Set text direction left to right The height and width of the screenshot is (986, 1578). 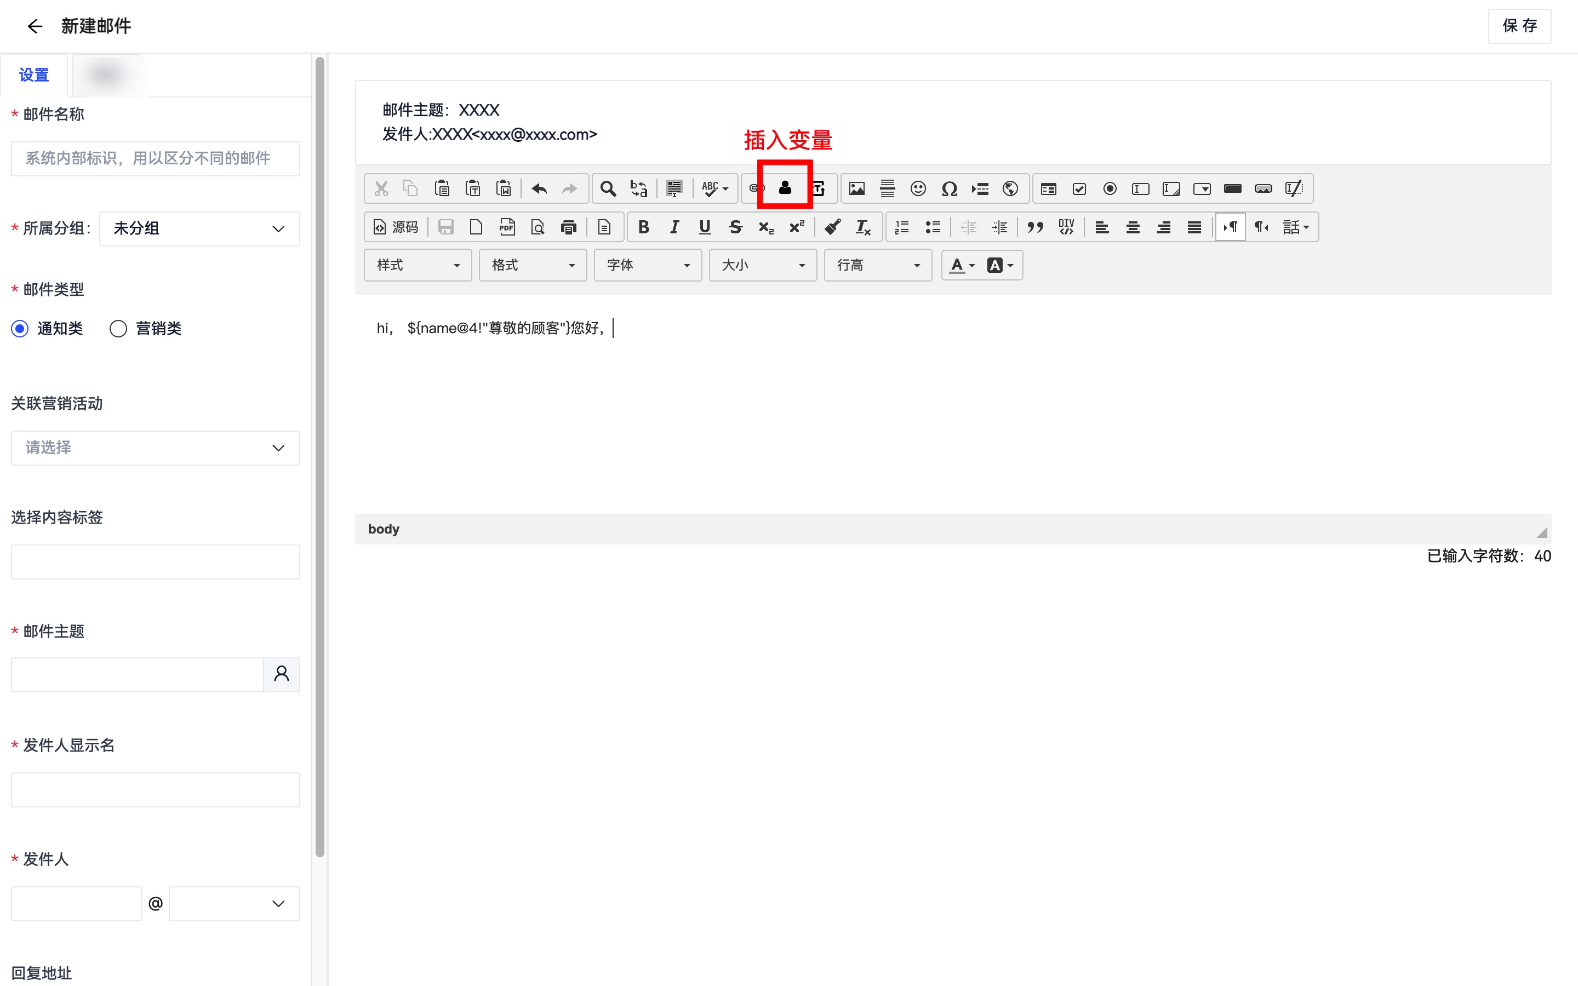click(x=1231, y=227)
